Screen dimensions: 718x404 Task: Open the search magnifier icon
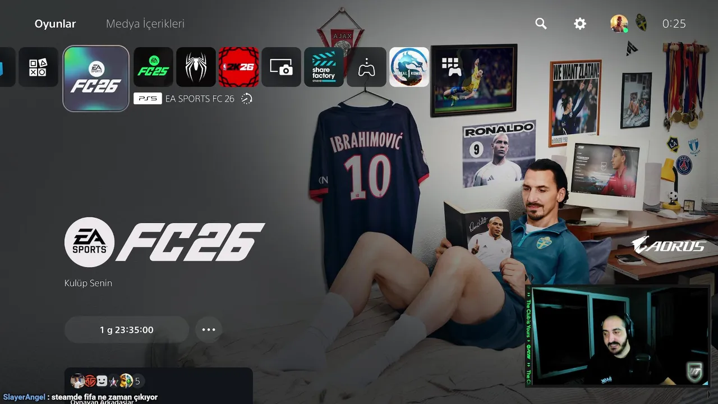pos(541,24)
